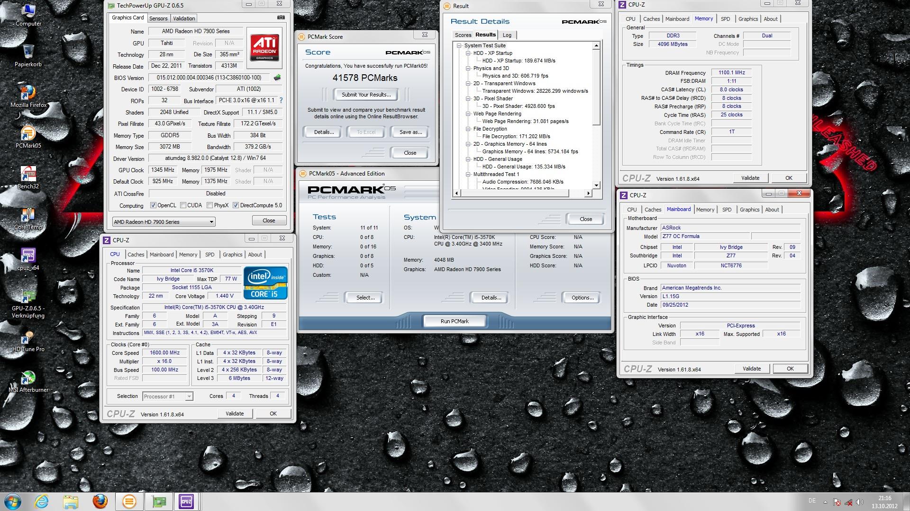
Task: Open the Core Temp desktop shortcut
Action: (x=28, y=218)
